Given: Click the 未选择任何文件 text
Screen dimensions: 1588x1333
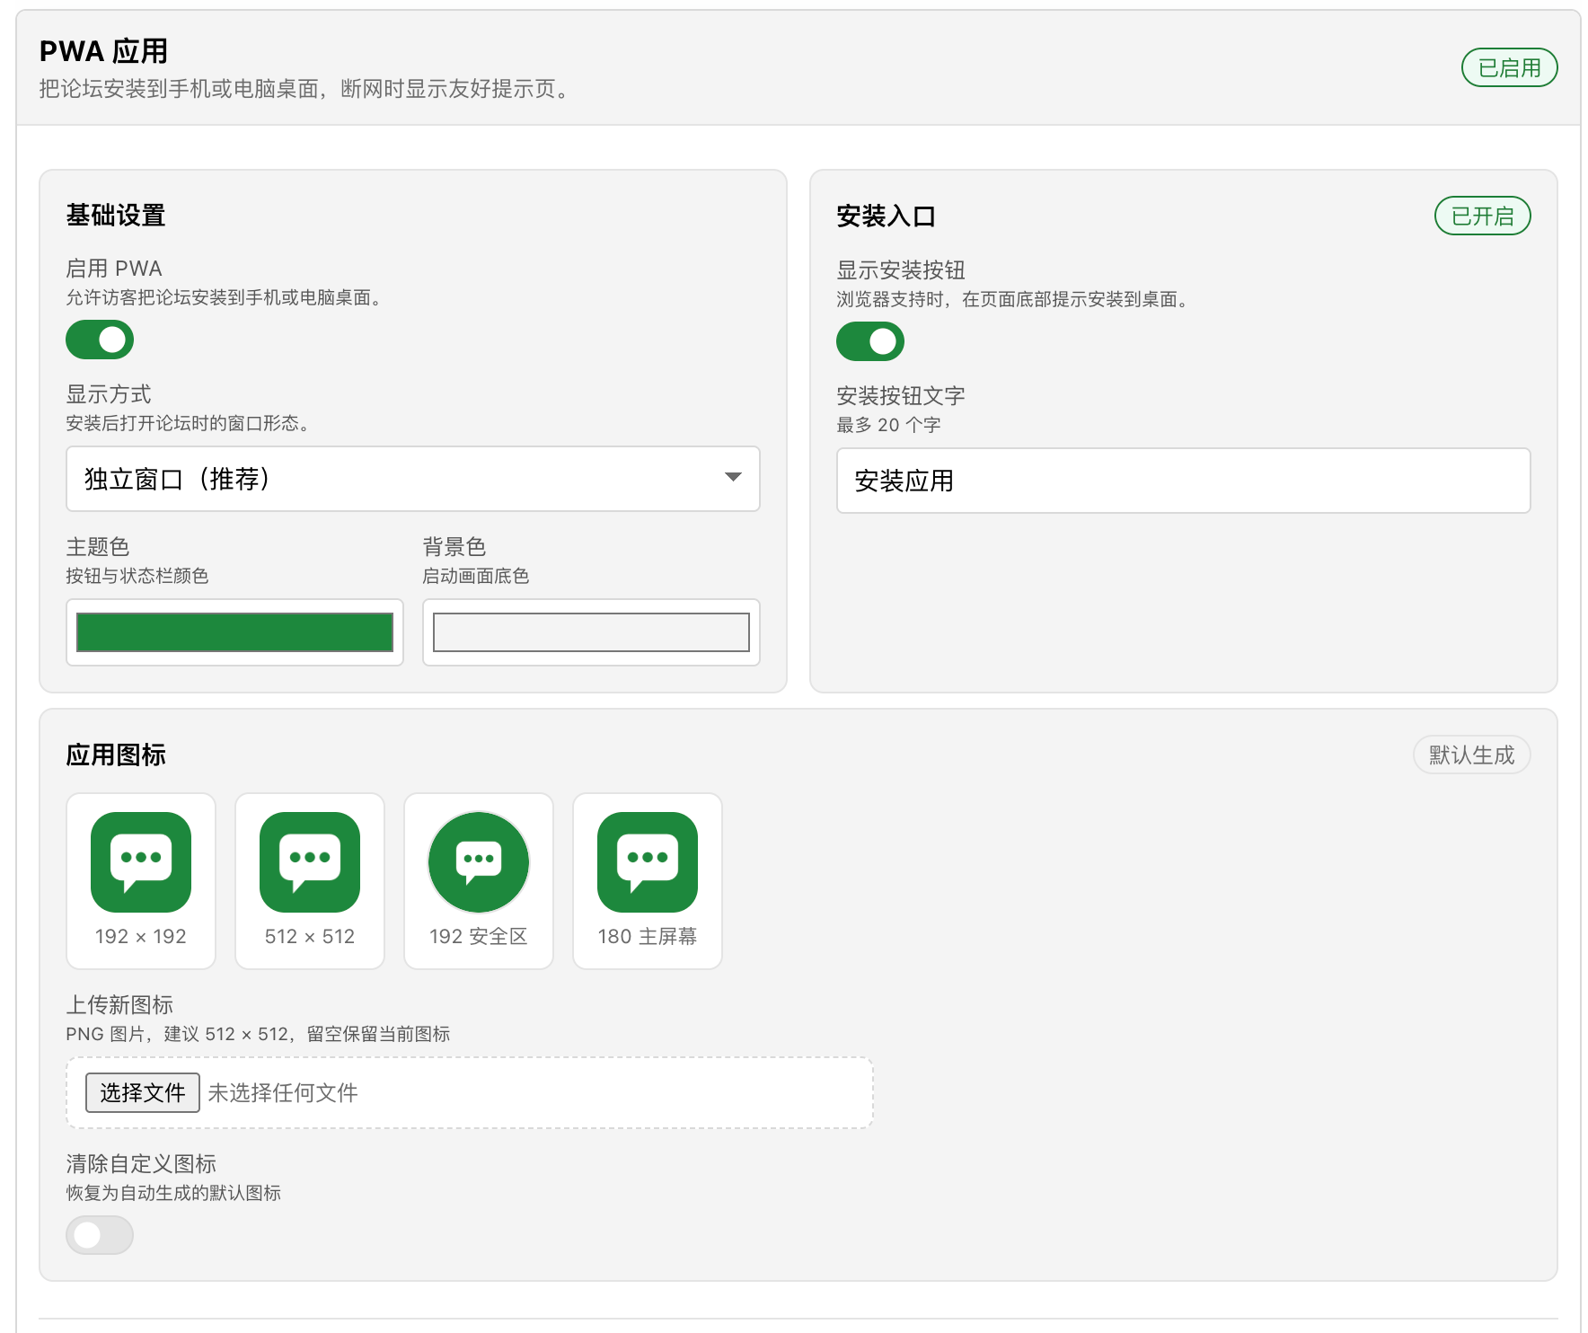Looking at the screenshot, I should (x=283, y=1093).
